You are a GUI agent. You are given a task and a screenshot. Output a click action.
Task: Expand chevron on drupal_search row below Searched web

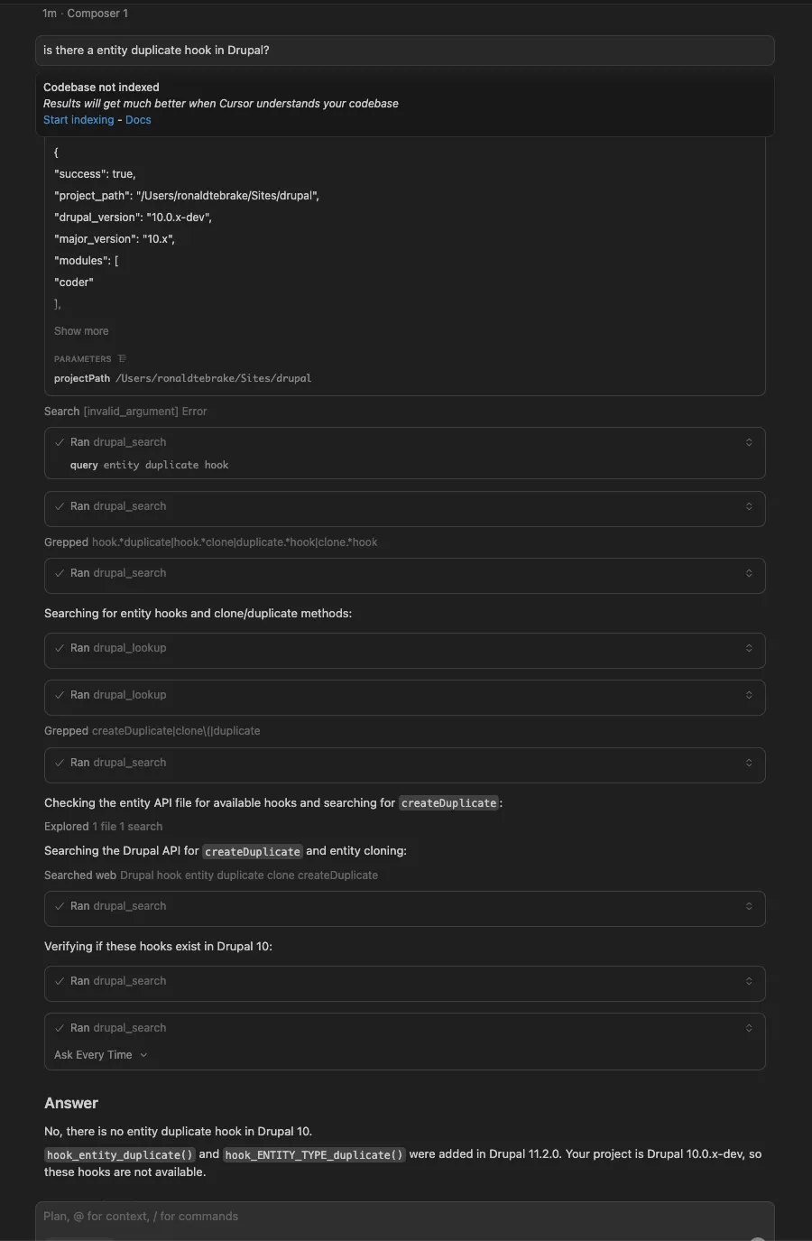click(x=748, y=906)
